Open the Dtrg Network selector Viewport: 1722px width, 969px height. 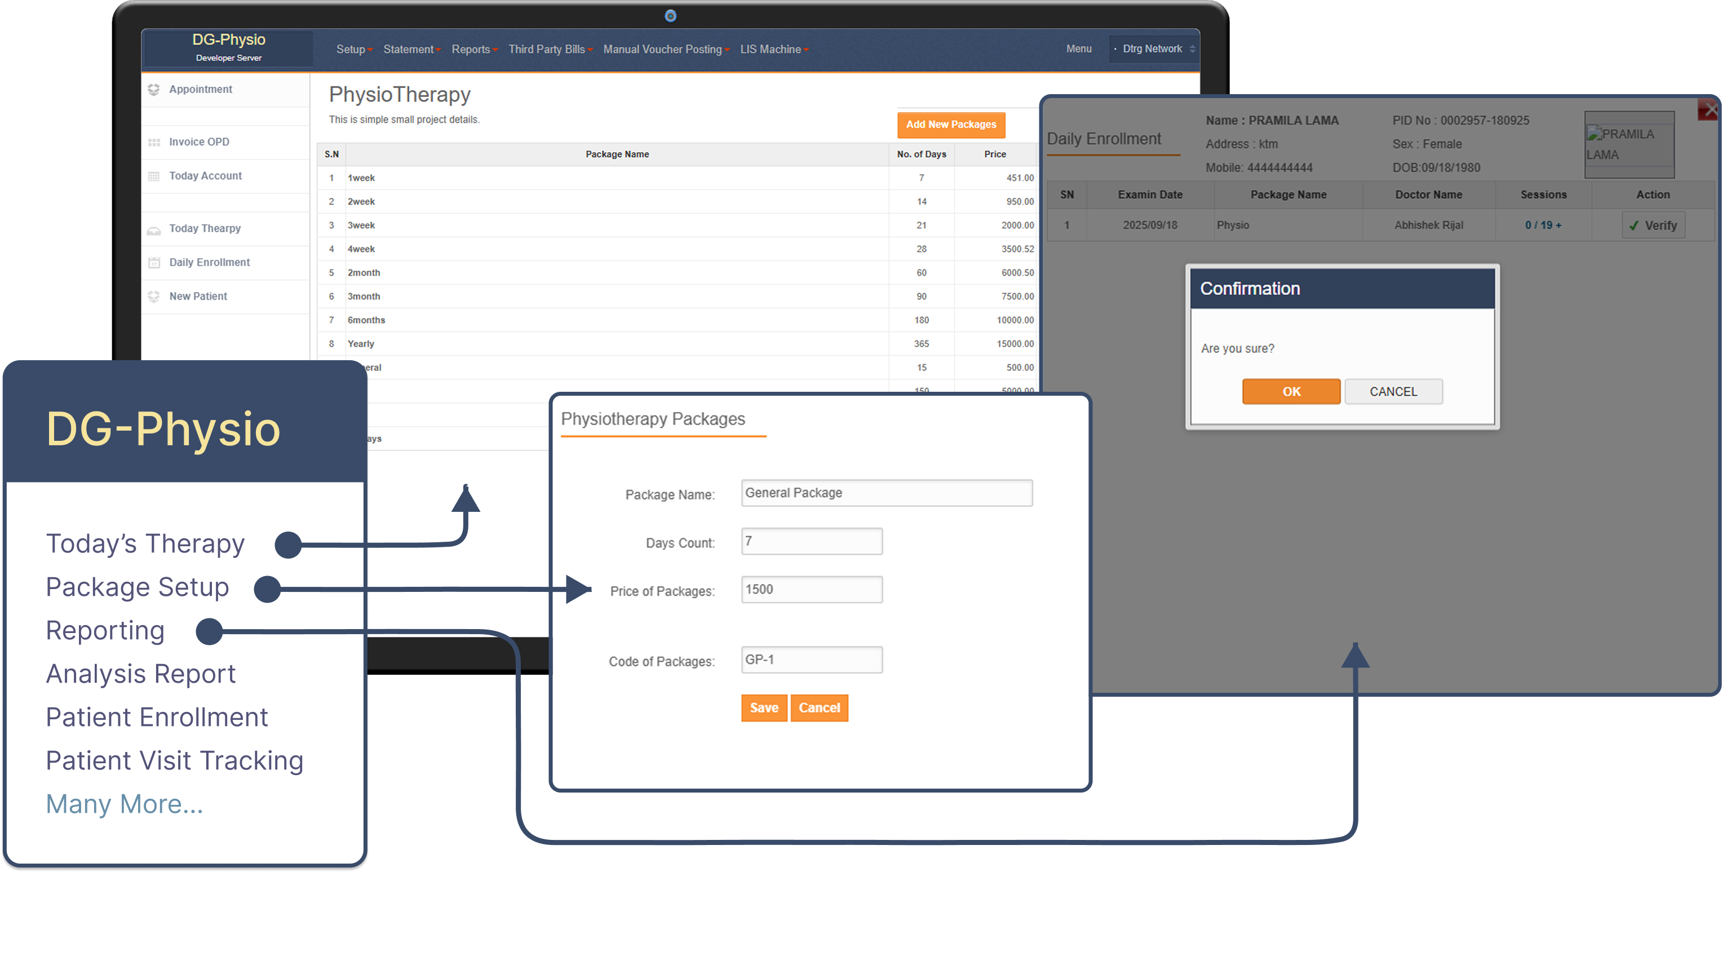pos(1153,49)
